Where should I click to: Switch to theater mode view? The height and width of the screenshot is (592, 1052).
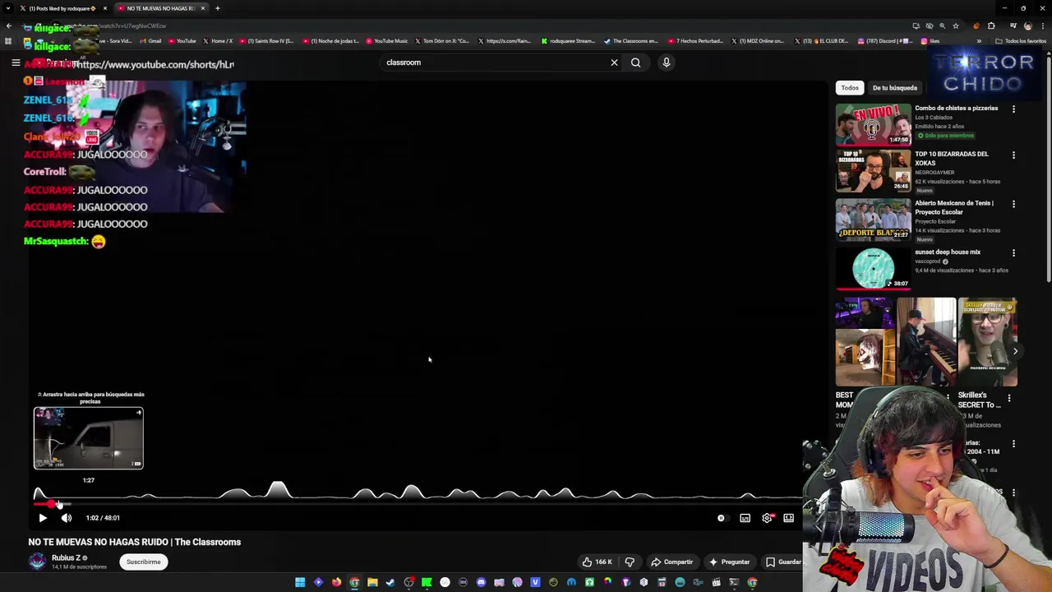point(788,518)
